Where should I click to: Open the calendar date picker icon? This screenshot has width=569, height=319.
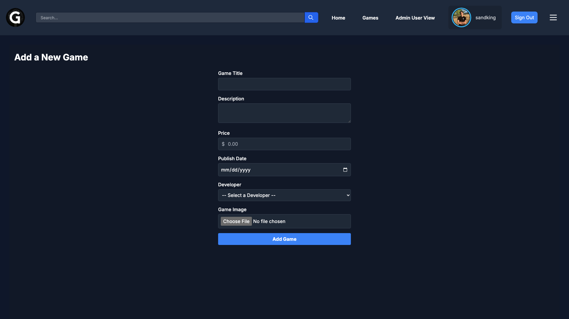tap(345, 170)
